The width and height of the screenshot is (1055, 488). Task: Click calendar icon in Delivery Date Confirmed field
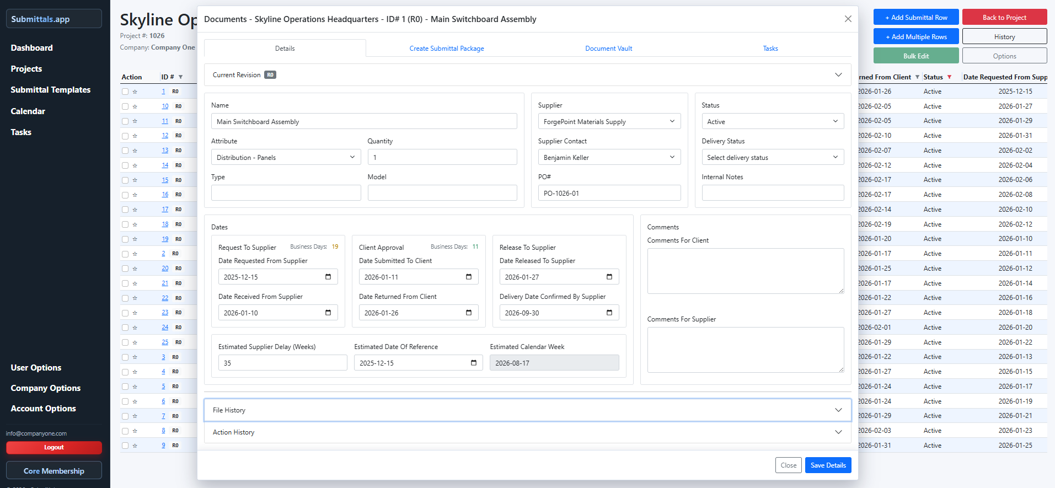[x=609, y=313]
